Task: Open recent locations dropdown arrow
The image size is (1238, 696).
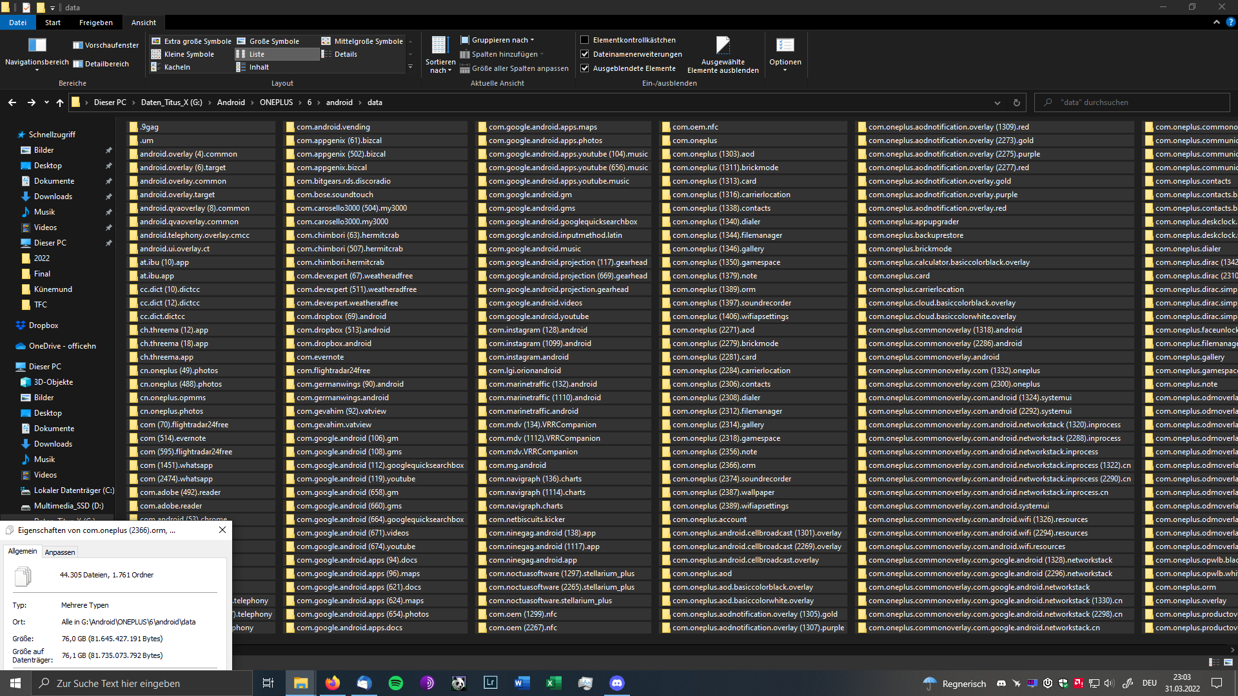Action: 46,102
